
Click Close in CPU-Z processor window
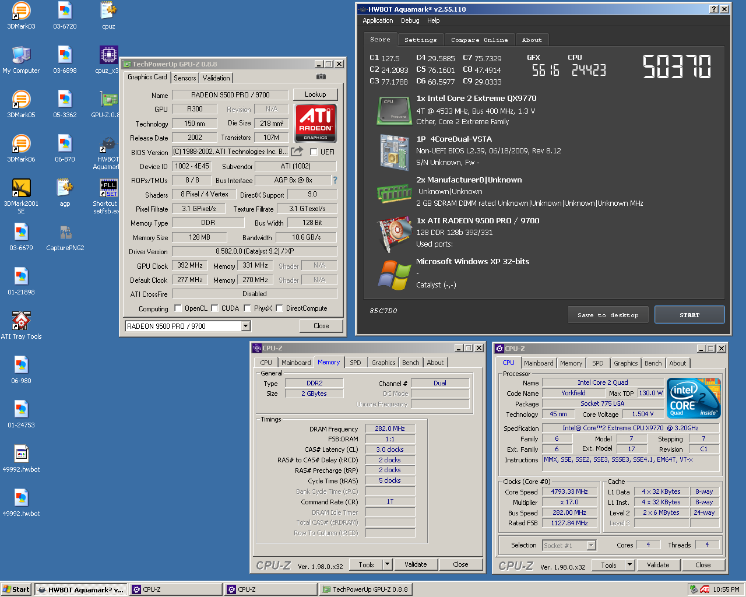[703, 565]
